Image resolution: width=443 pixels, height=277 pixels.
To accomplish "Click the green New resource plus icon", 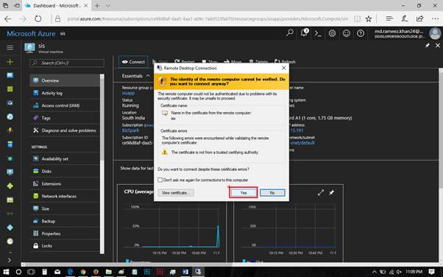I will pyautogui.click(x=10, y=62).
